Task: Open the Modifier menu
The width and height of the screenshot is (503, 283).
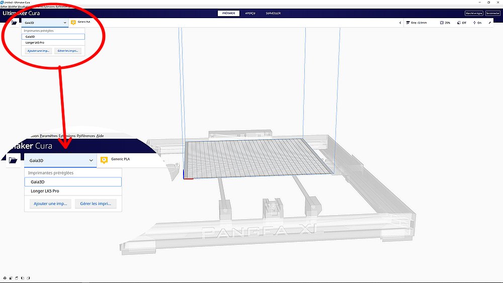Action: coord(13,7)
